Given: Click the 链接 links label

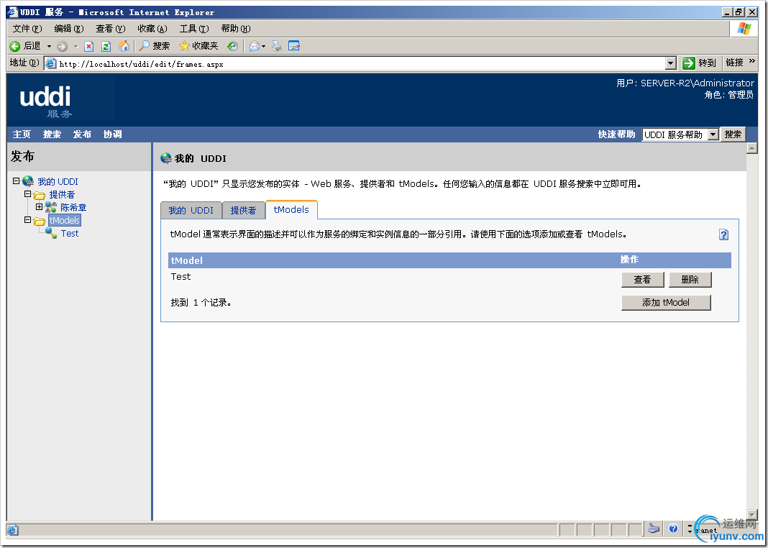Looking at the screenshot, I should (734, 62).
